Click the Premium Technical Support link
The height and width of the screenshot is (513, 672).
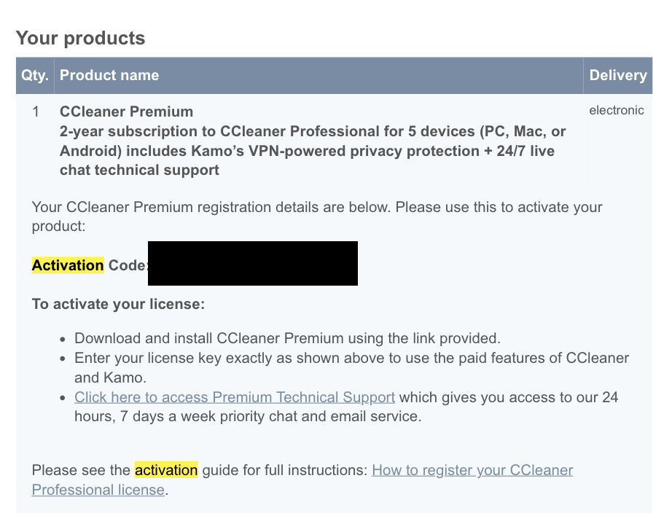pyautogui.click(x=235, y=398)
